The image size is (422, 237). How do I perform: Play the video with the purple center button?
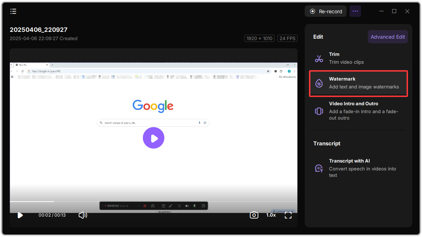(154, 138)
